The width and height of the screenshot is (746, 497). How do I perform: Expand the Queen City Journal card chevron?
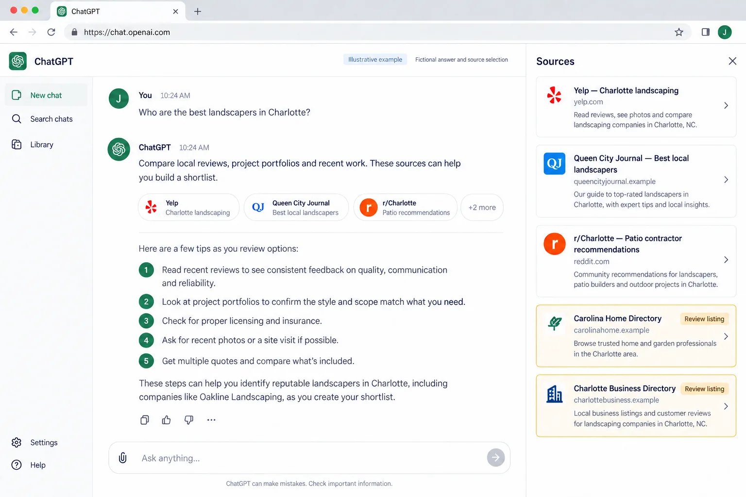tap(726, 180)
